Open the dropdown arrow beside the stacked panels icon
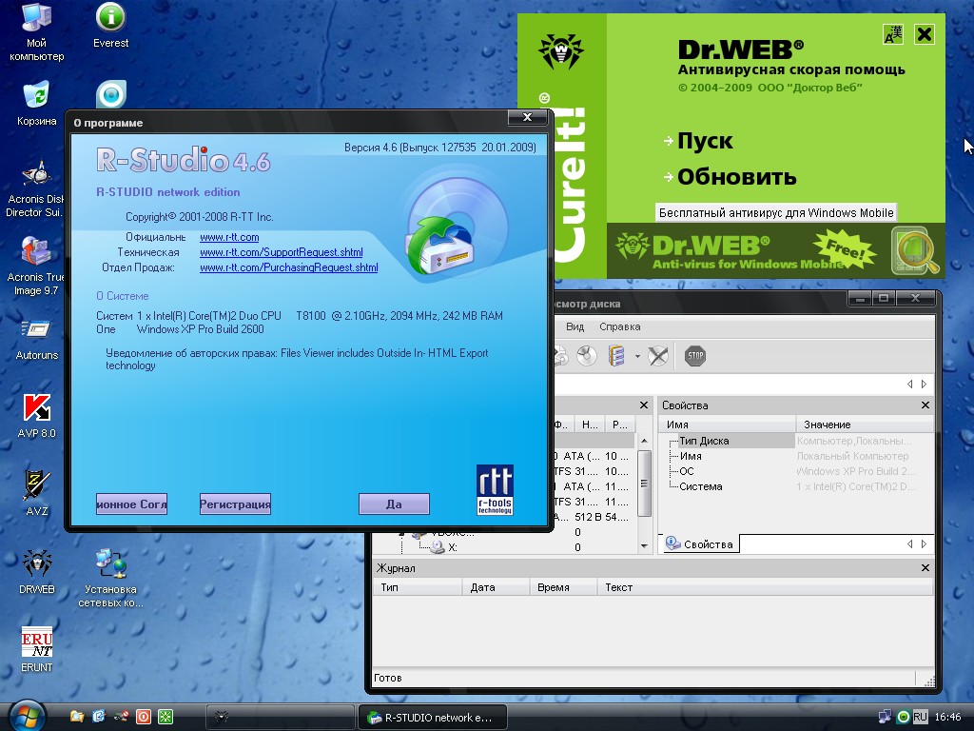This screenshot has width=974, height=731. click(x=637, y=357)
